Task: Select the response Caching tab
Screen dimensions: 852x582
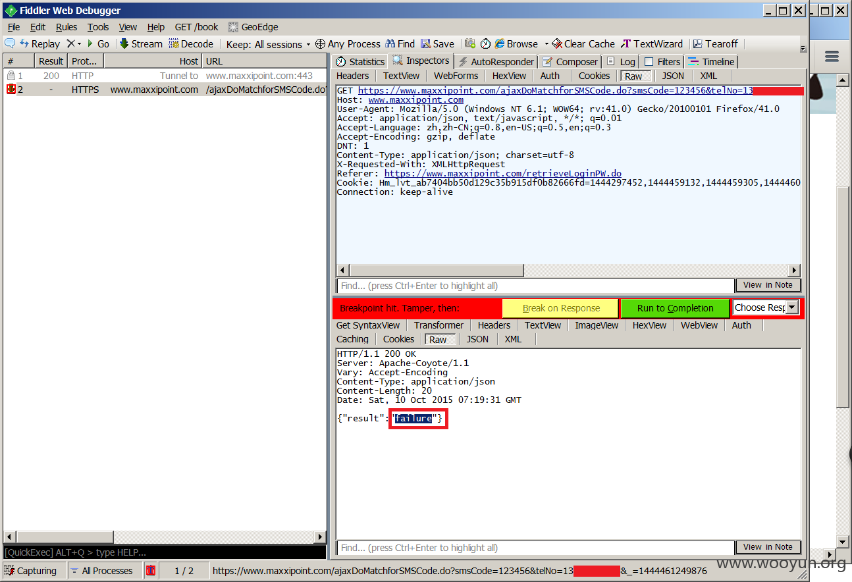Action: click(353, 339)
